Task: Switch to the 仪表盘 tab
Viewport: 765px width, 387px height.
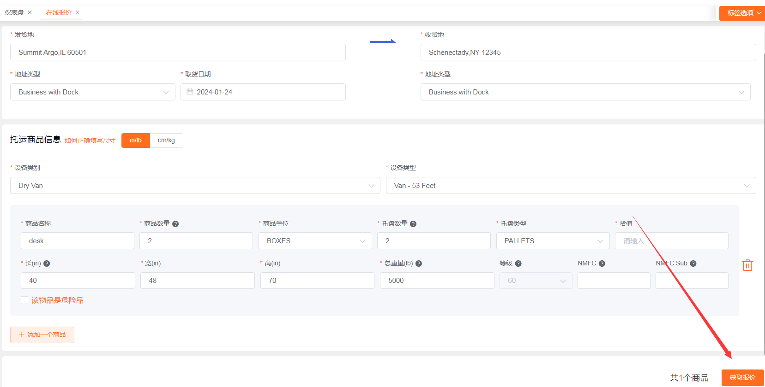Action: [14, 12]
